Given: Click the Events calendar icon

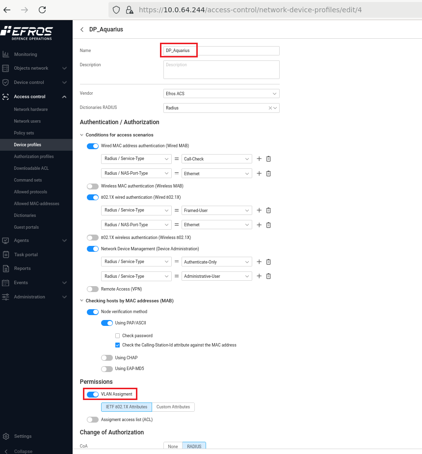Looking at the screenshot, I should tap(5, 283).
